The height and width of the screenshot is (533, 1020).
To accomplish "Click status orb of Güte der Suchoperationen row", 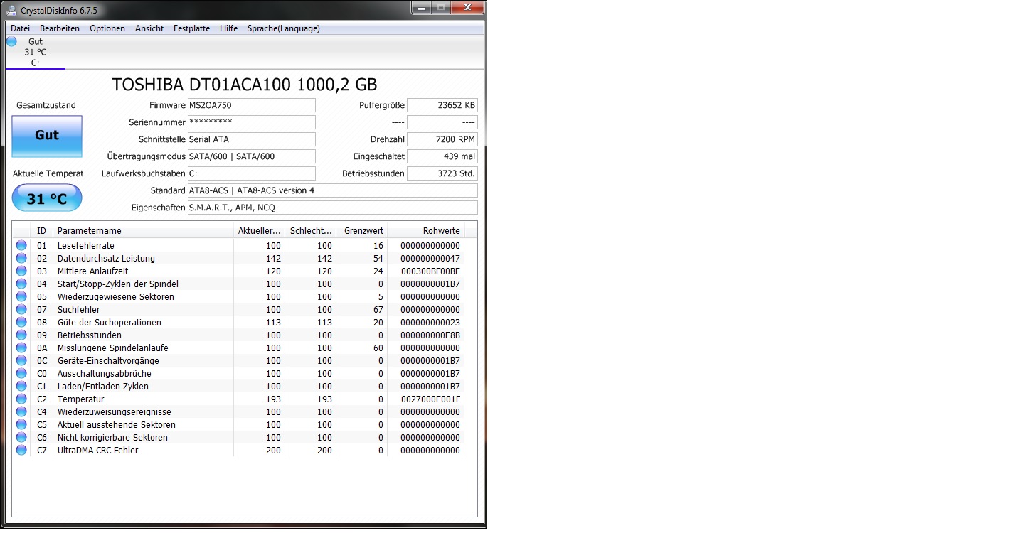I will (21, 322).
